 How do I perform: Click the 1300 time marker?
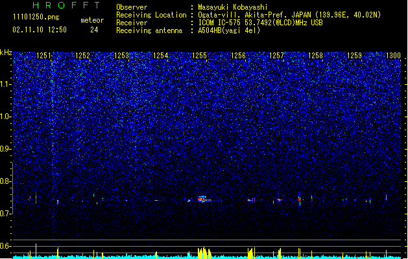[x=393, y=56]
